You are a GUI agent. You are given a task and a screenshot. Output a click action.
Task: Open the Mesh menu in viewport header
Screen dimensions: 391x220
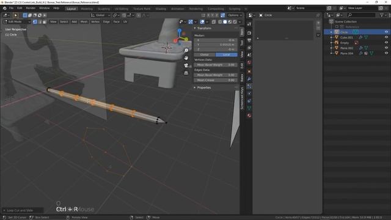click(84, 22)
